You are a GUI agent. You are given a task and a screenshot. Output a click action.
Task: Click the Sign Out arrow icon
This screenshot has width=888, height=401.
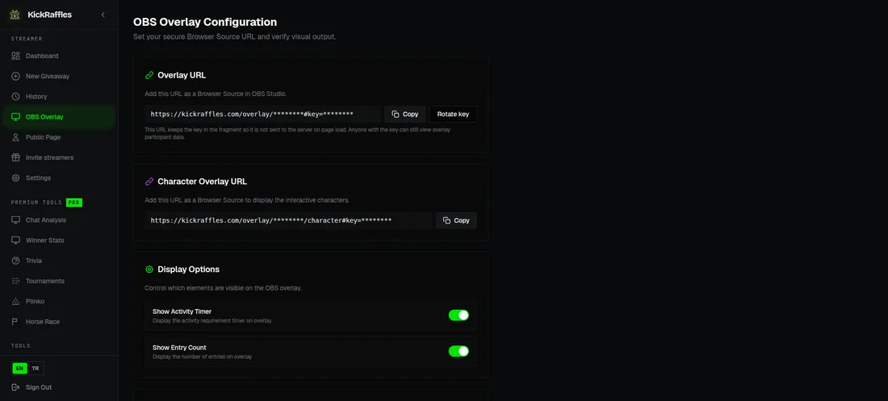[16, 387]
